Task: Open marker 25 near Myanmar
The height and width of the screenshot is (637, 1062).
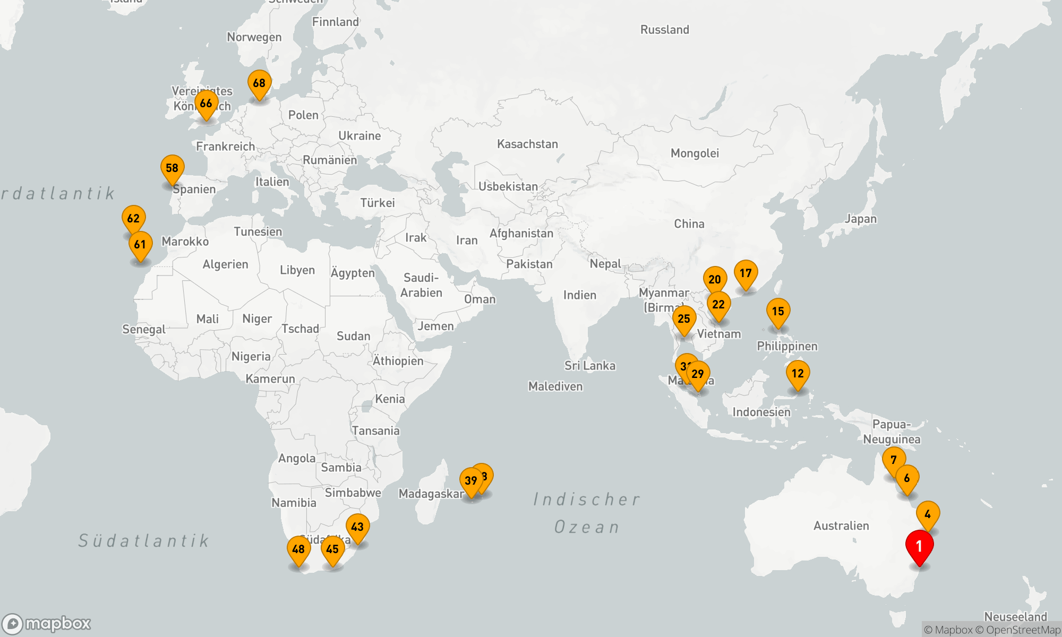Action: click(x=684, y=318)
